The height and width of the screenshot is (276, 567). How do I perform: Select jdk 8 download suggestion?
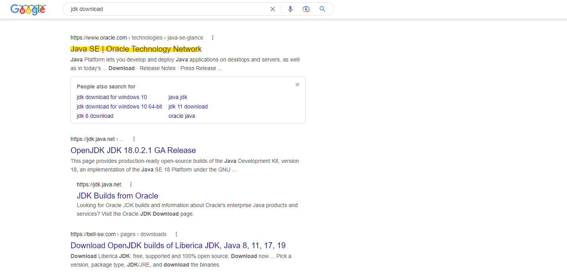point(95,116)
